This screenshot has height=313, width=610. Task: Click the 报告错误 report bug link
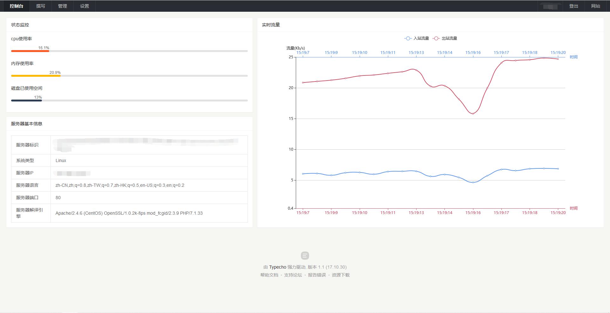[317, 275]
